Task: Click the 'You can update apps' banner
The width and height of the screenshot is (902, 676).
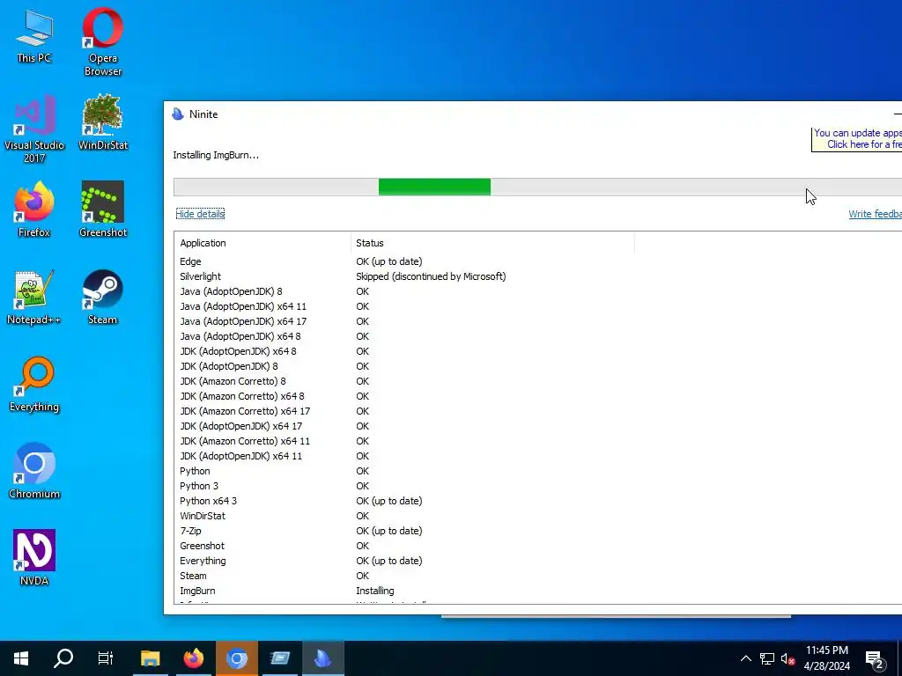Action: point(857,139)
